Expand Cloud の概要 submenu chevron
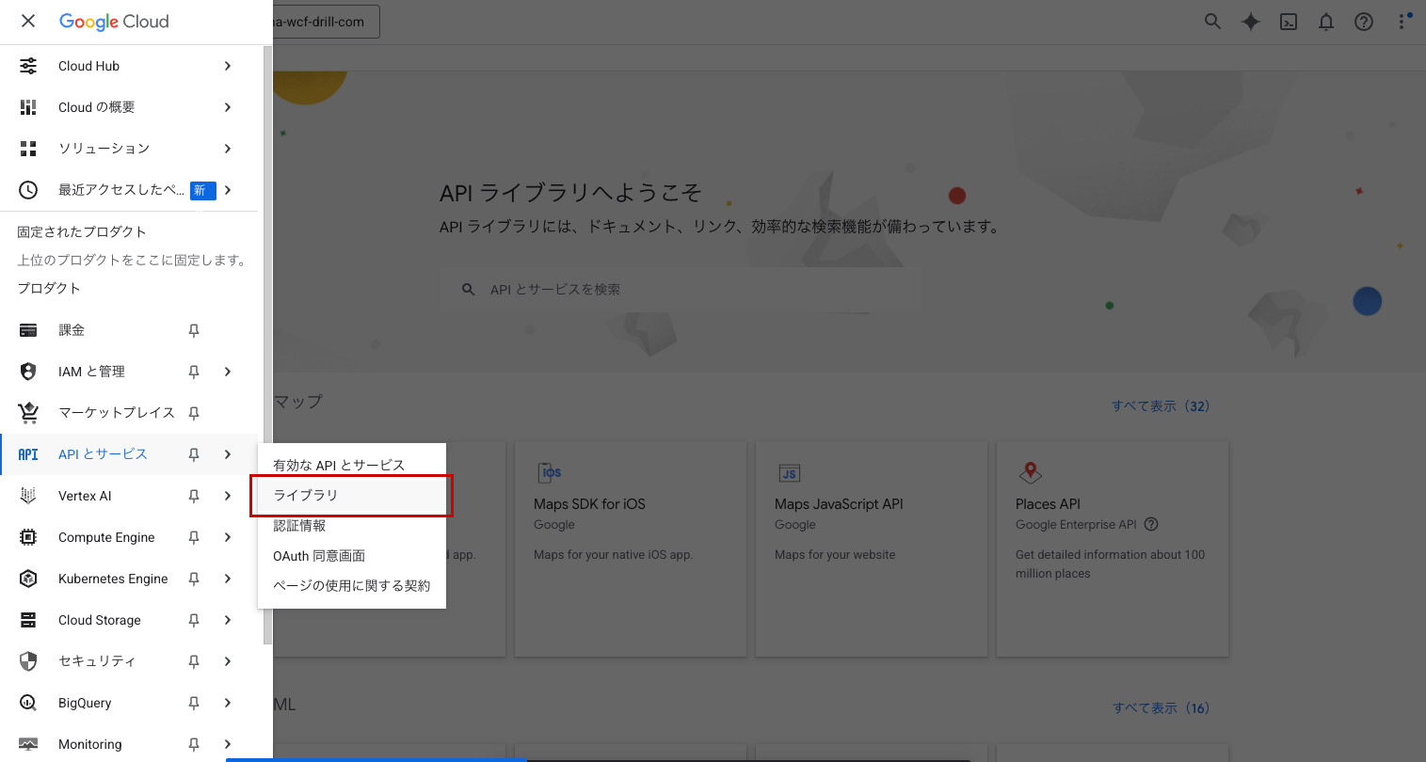1426x762 pixels. click(x=228, y=107)
